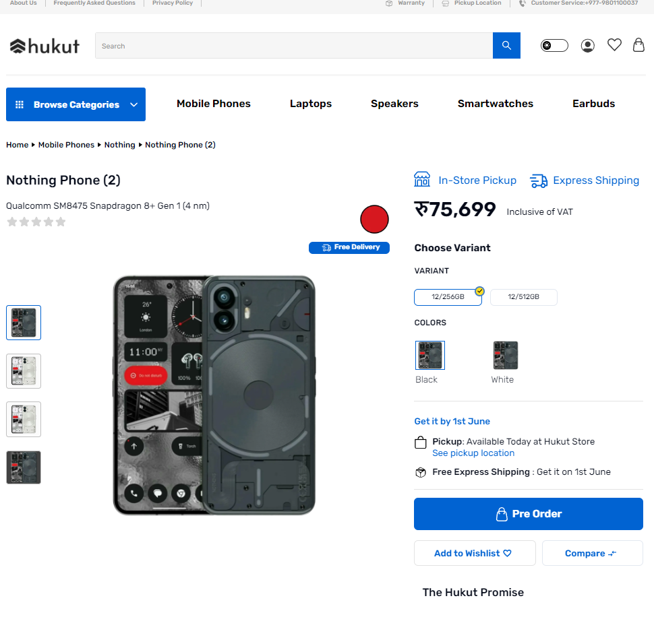Open the See pickup location link
The width and height of the screenshot is (654, 617).
pyautogui.click(x=473, y=453)
